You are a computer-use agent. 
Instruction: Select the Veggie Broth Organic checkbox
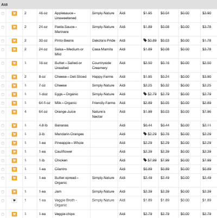(3, 201)
